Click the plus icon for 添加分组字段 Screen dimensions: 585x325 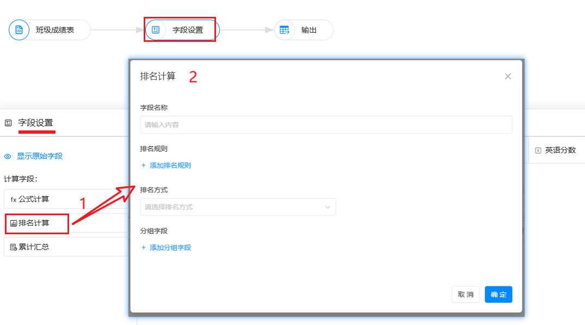144,247
